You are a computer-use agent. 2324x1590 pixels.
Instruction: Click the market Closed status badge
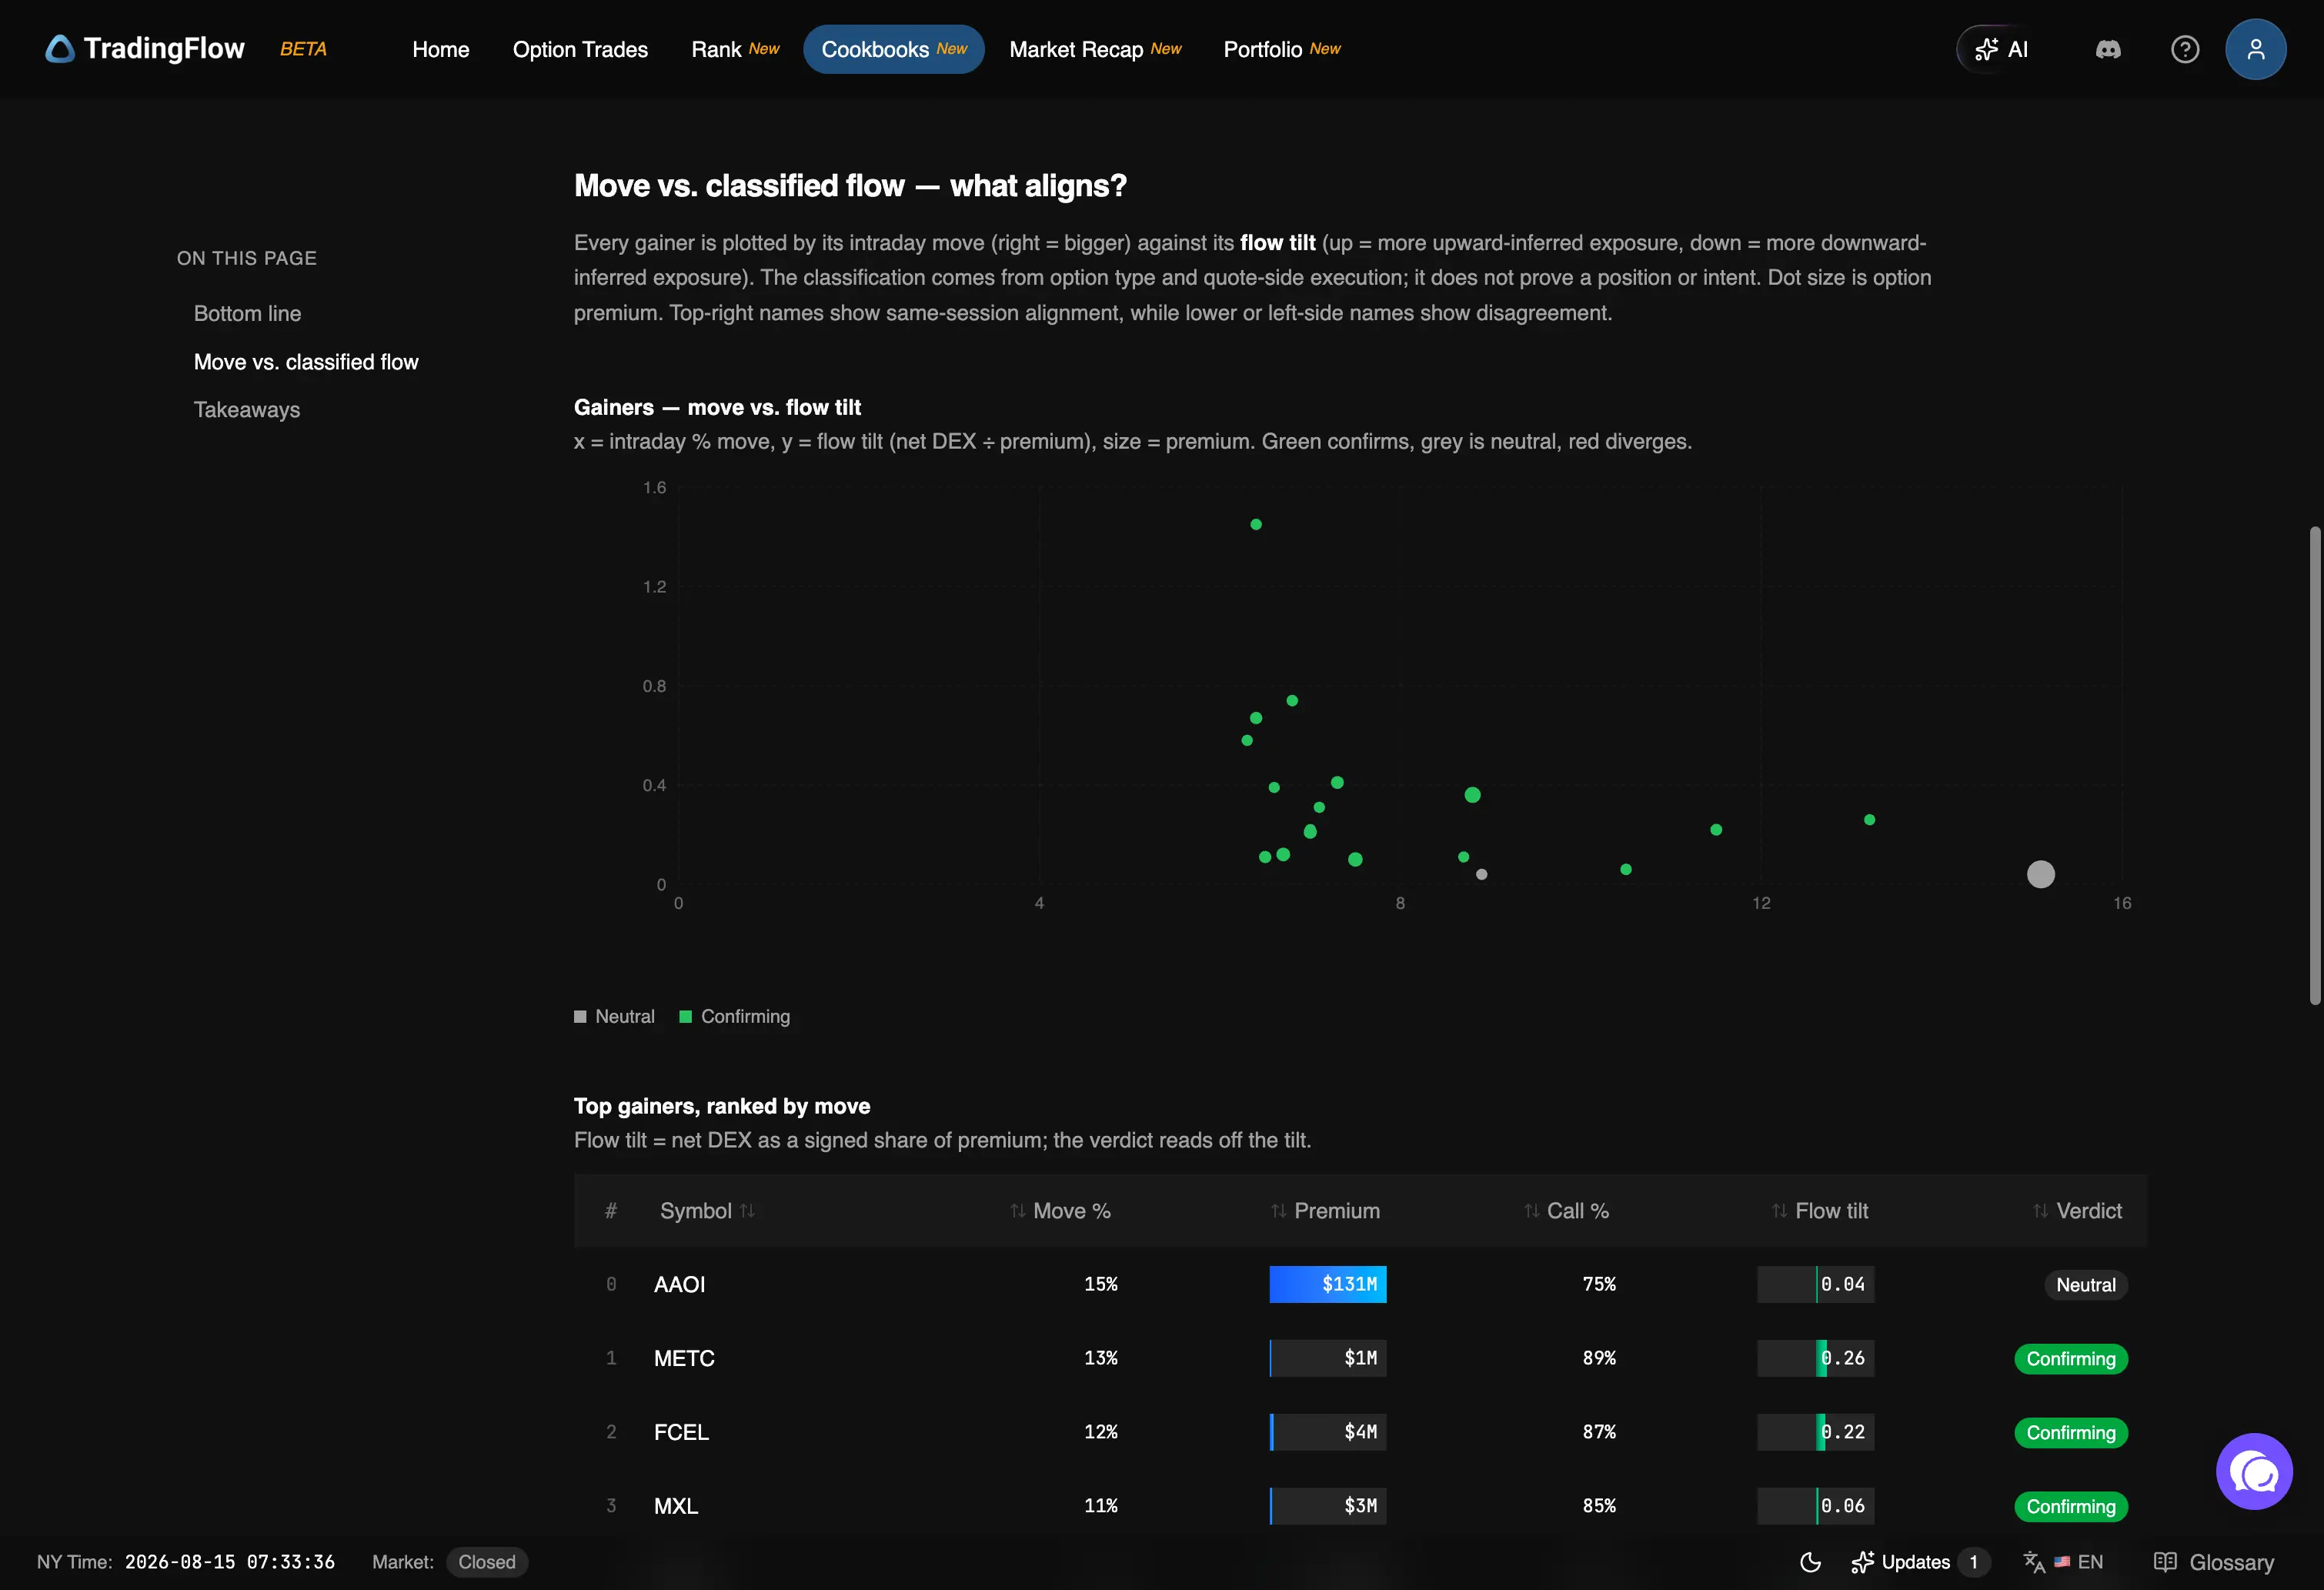487,1562
